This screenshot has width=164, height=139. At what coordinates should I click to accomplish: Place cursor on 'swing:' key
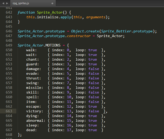click(x=32, y=83)
